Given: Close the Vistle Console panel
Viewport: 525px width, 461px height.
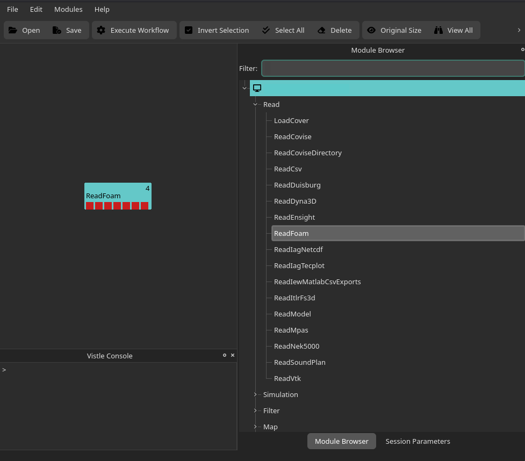Looking at the screenshot, I should click(x=233, y=355).
